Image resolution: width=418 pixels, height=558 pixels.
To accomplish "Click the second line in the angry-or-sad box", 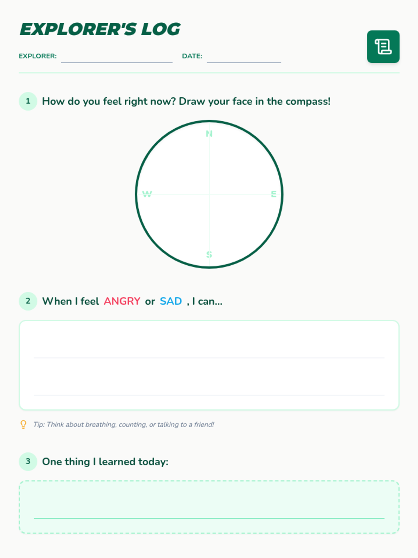I will pos(209,395).
